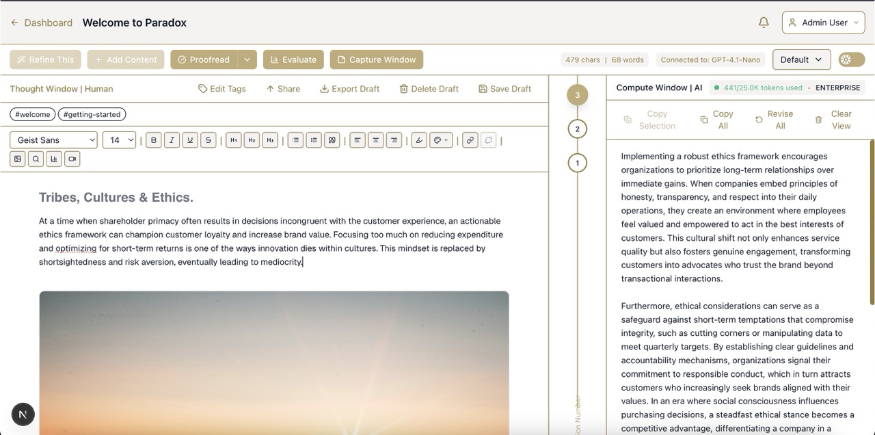Image resolution: width=875 pixels, height=435 pixels.
Task: Align text to the right
Action: (394, 140)
